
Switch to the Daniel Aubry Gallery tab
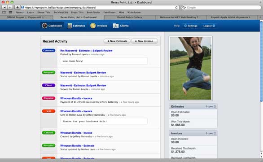[130, 17]
